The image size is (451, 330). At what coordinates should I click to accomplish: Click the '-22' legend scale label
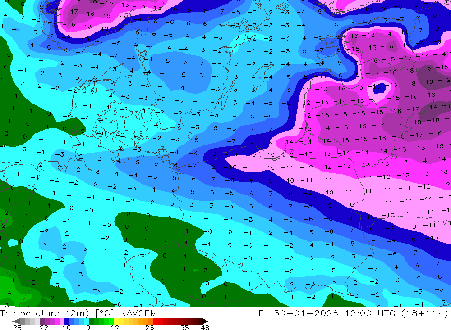tap(41, 328)
